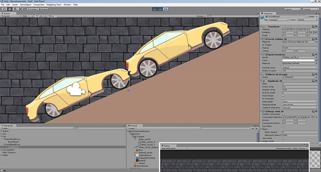Click the Sprite Renderer Color swatch

tap(298, 60)
